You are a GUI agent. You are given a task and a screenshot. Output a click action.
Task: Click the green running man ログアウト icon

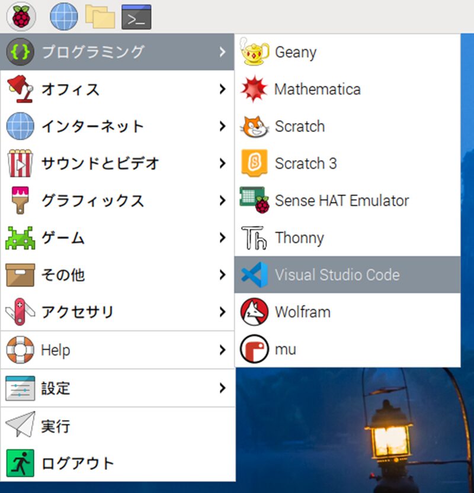pyautogui.click(x=20, y=463)
